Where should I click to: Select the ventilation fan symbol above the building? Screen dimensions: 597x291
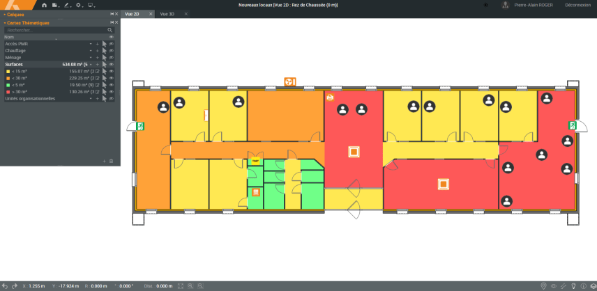pyautogui.click(x=290, y=81)
